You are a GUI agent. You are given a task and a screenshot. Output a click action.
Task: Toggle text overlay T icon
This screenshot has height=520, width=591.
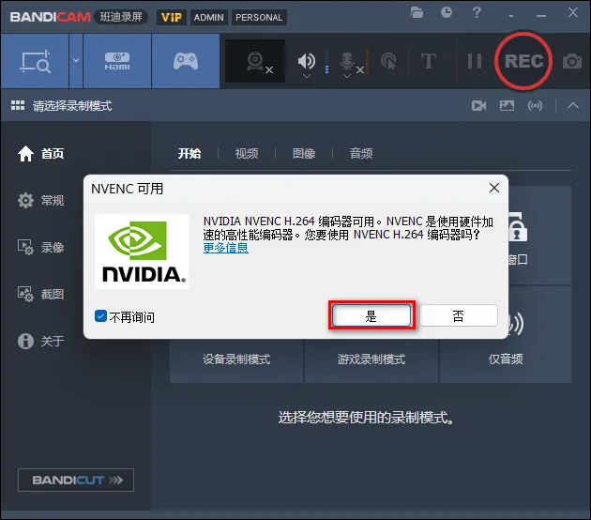pyautogui.click(x=428, y=61)
